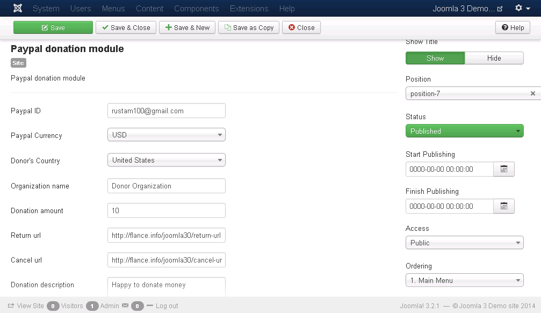541x313 pixels.
Task: Open the Published status dropdown
Action: [464, 131]
